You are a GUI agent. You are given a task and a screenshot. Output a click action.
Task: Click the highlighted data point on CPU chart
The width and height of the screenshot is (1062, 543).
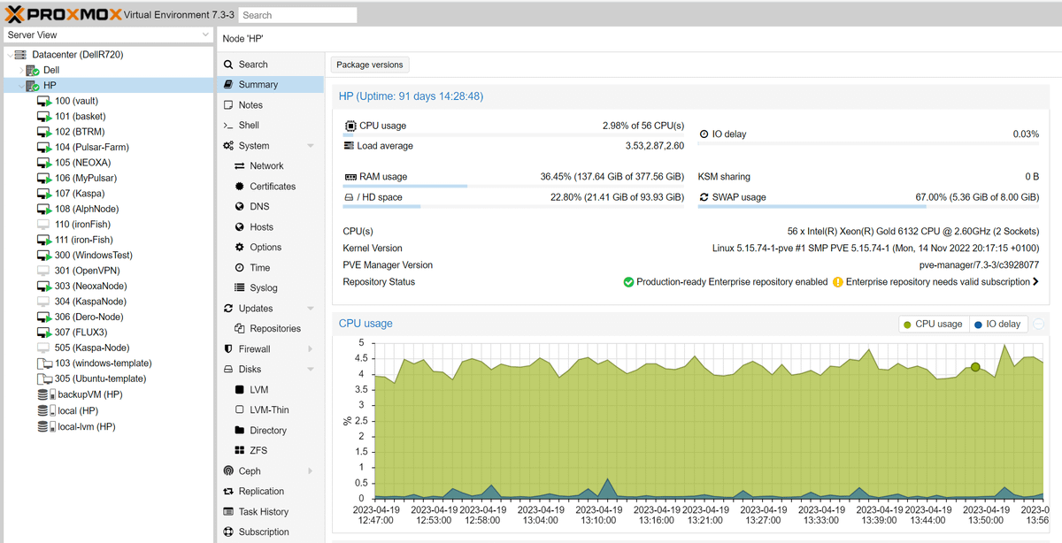(x=975, y=367)
